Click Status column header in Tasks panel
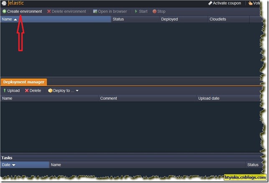 253,165
